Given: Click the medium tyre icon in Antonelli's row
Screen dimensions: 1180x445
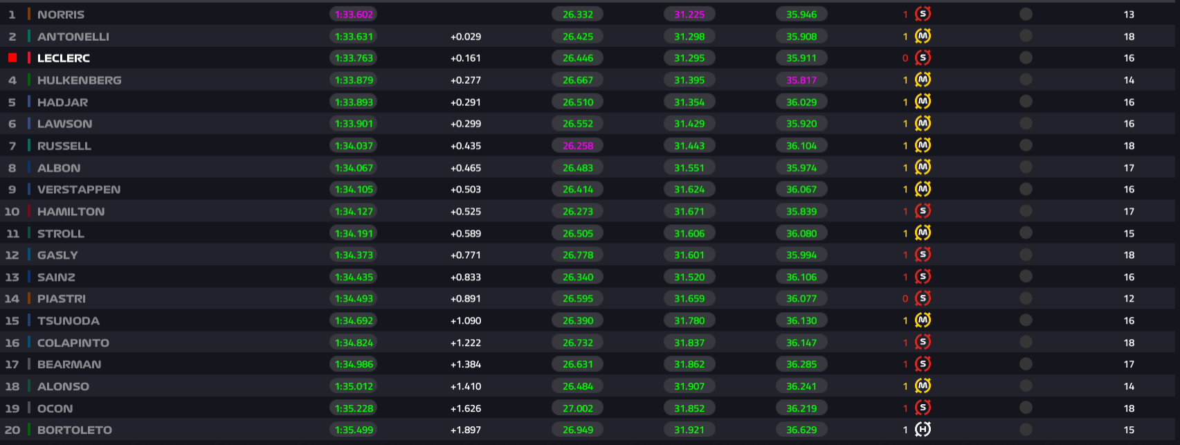Looking at the screenshot, I should click(x=923, y=36).
